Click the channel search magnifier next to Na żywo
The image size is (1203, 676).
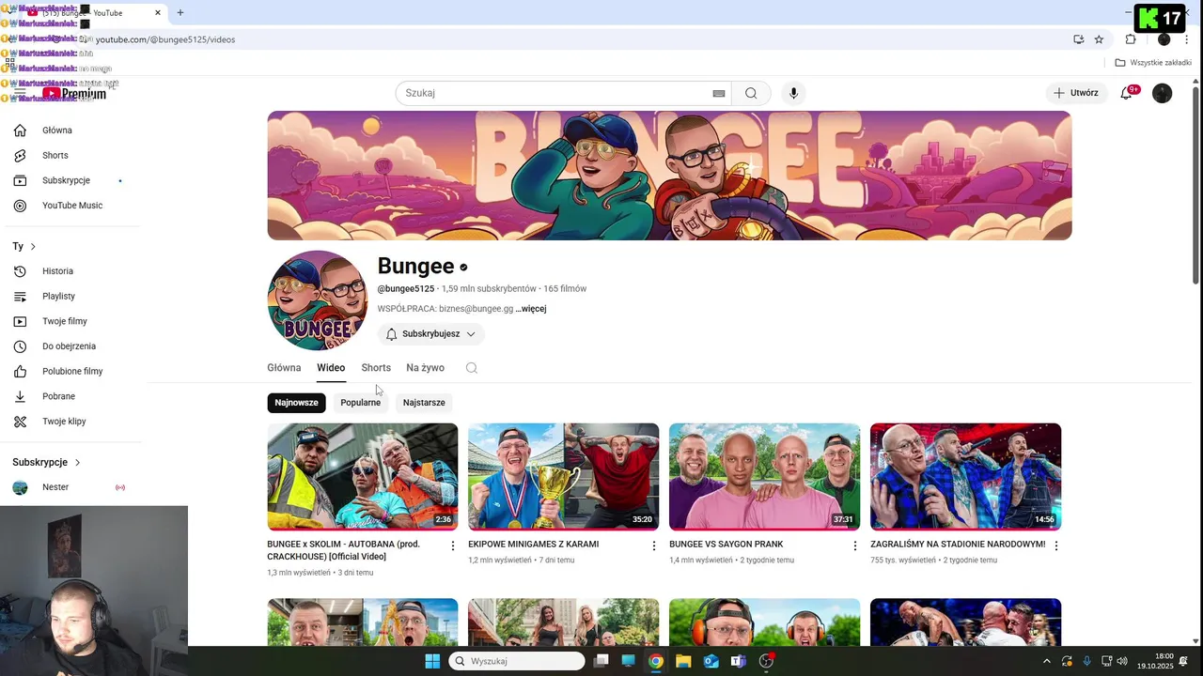pos(472,368)
